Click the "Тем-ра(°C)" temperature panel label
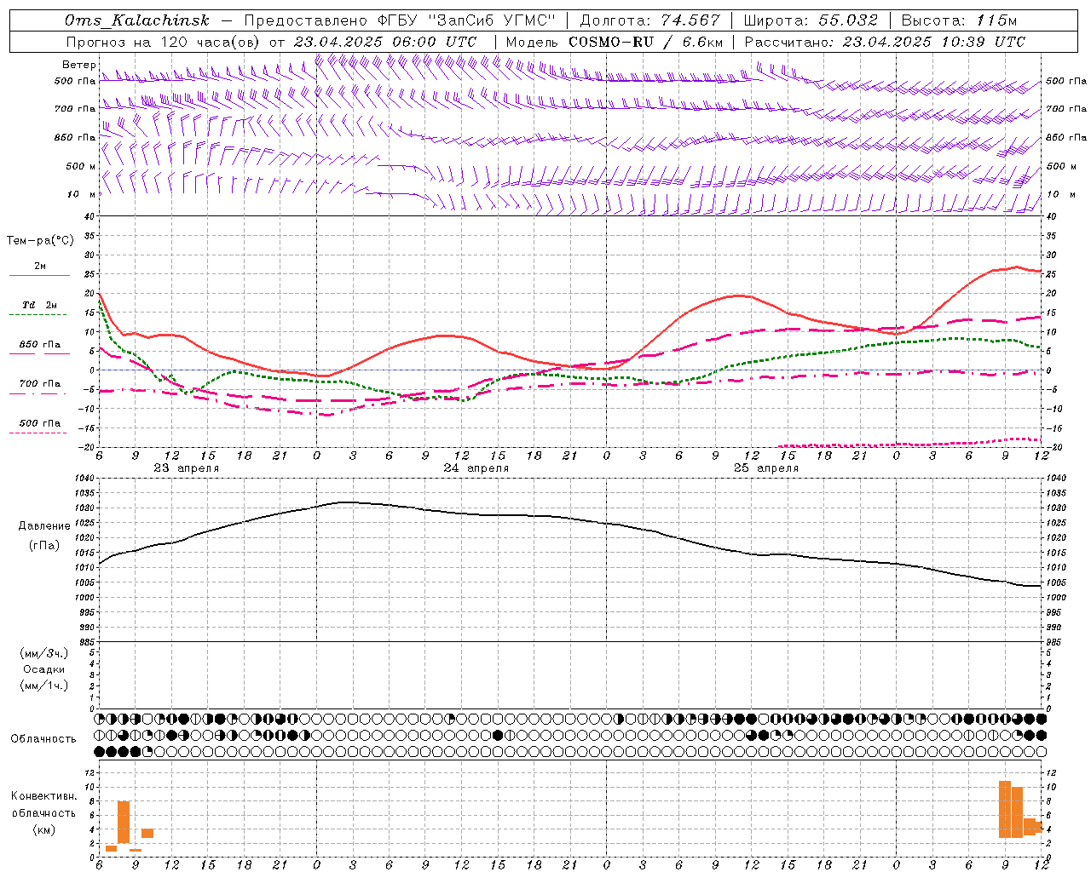The width and height of the screenshot is (1091, 872). click(x=40, y=241)
